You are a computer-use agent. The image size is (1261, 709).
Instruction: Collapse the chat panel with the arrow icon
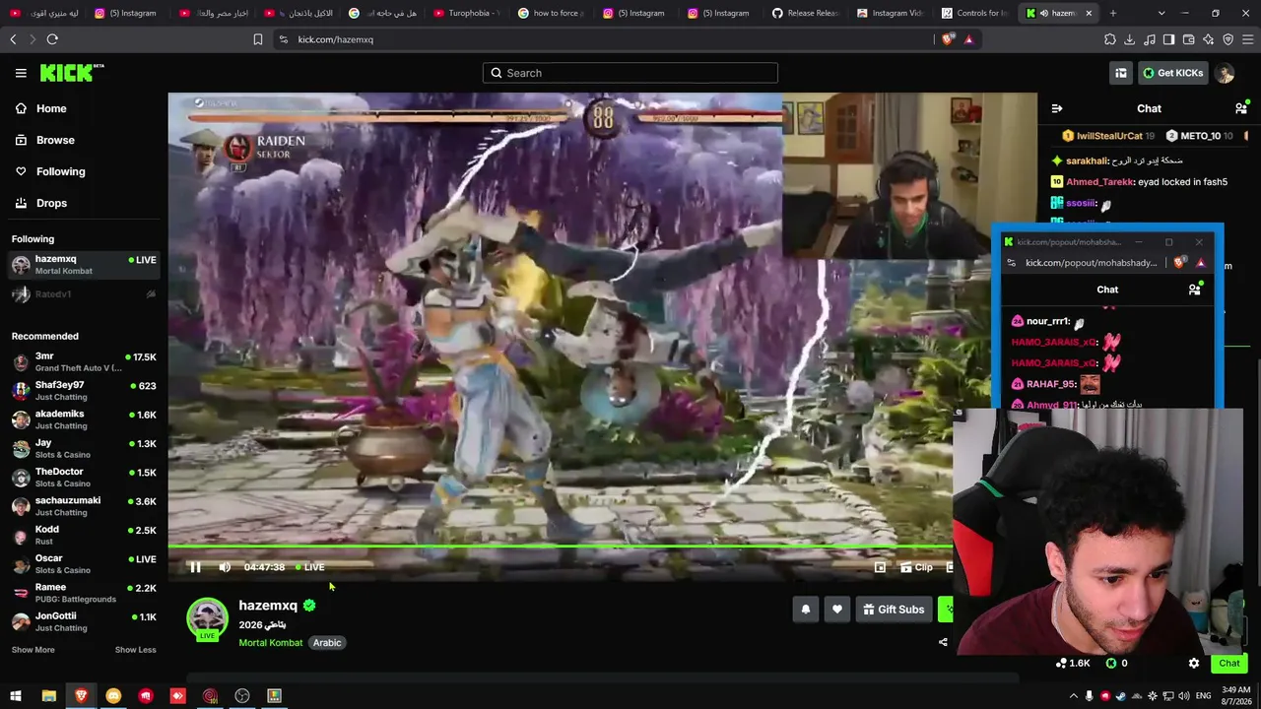(1057, 108)
